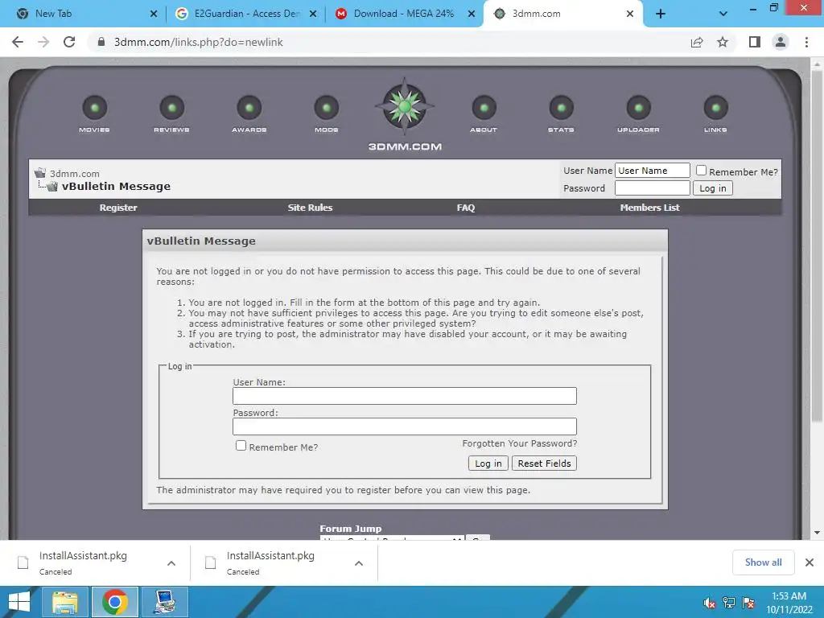Viewport: 824px width, 618px height.
Task: Bookmark this page with the star icon
Action: pos(723,42)
